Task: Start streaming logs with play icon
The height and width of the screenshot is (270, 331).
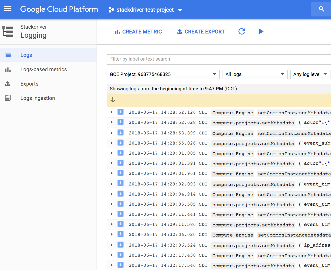Action: (261, 31)
